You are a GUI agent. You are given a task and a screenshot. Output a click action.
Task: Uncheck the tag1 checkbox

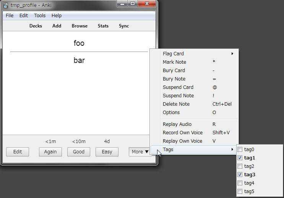pos(240,158)
